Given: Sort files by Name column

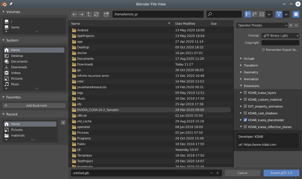Looking at the screenshot, I should point(121,24).
